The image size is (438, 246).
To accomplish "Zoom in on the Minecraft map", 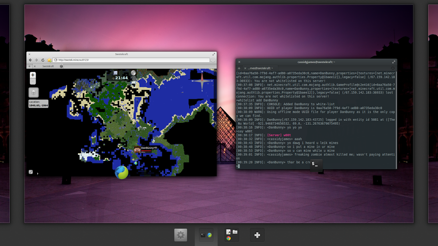I will [x=33, y=75].
